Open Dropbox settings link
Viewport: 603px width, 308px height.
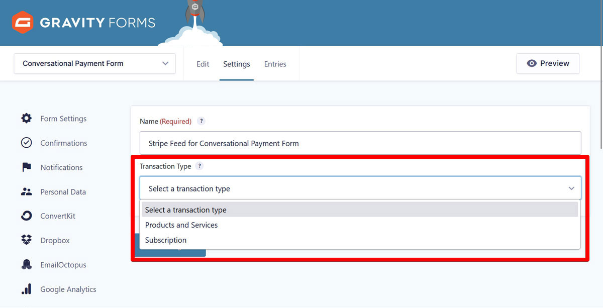55,241
